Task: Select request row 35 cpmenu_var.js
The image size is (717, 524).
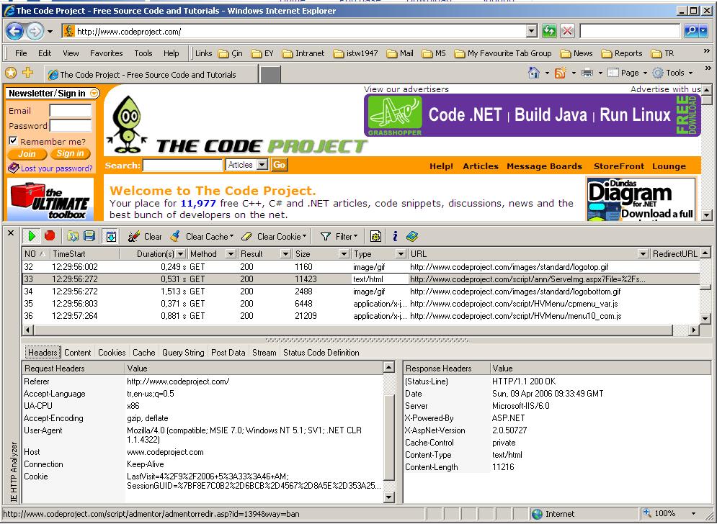Action: 360,304
